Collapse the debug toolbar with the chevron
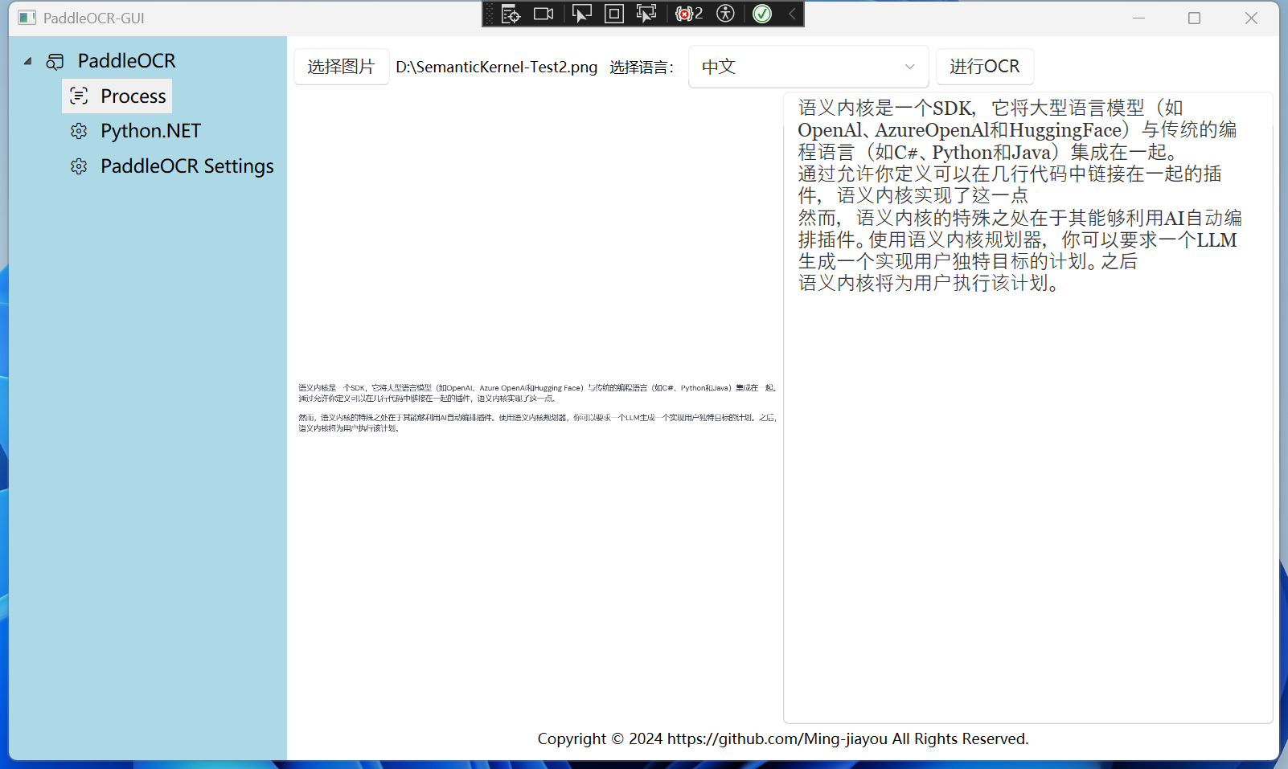This screenshot has width=1288, height=769. coord(791,14)
